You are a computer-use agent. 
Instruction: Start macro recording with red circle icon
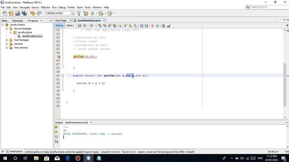click(x=153, y=26)
